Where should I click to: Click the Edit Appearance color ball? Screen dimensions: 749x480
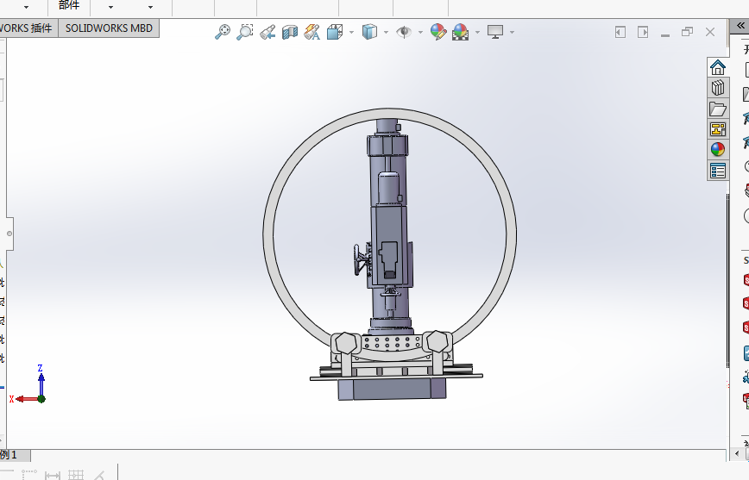tap(437, 32)
